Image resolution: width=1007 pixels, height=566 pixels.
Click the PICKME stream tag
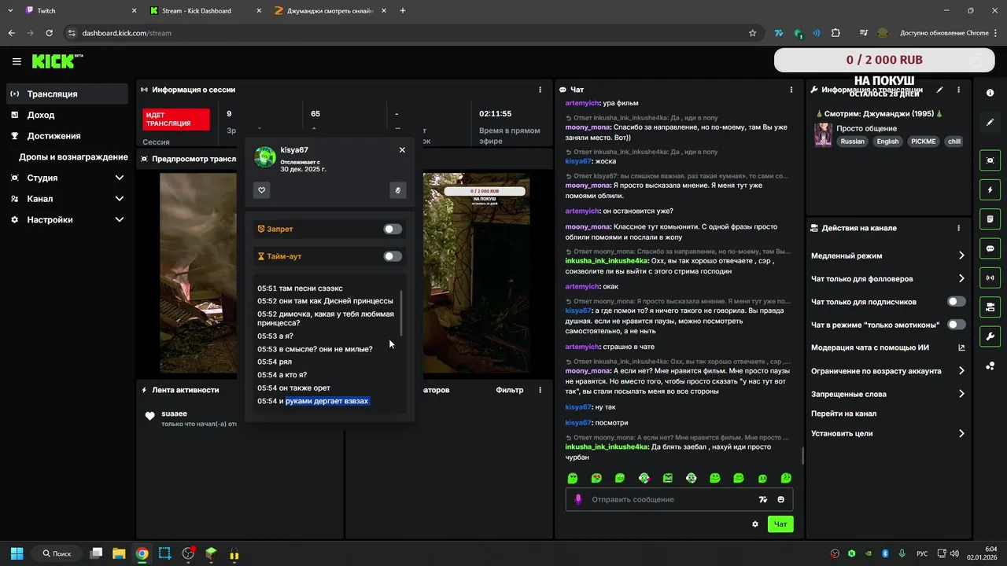coord(923,141)
